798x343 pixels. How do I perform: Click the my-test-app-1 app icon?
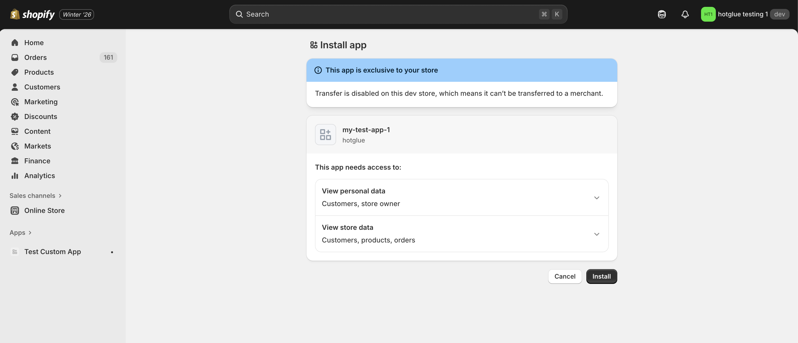point(325,135)
